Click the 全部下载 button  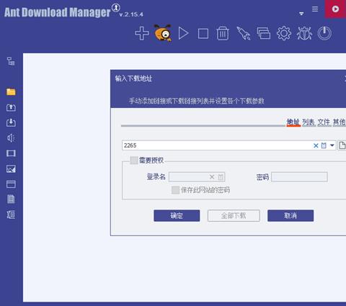coord(234,215)
